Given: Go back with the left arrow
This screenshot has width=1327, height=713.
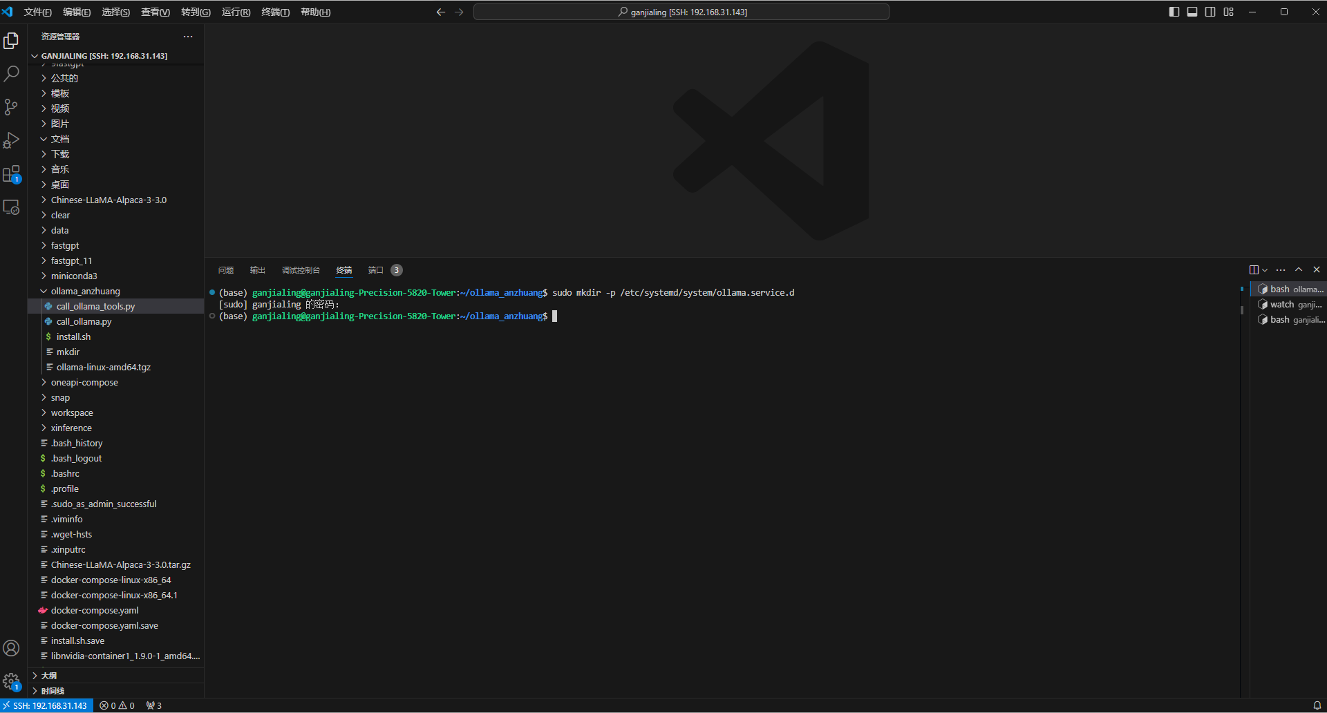Looking at the screenshot, I should [440, 12].
